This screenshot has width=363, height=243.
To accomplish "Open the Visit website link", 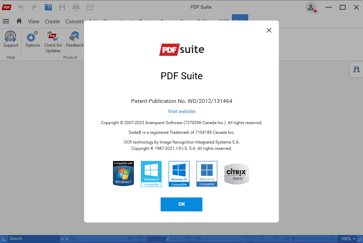I will (x=181, y=111).
